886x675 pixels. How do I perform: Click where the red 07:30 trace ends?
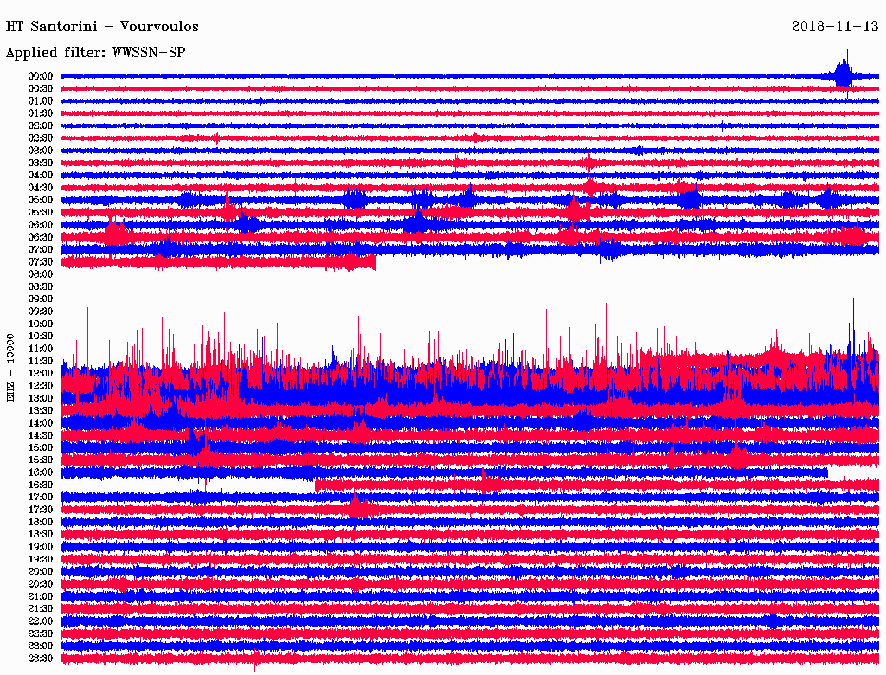pyautogui.click(x=375, y=261)
